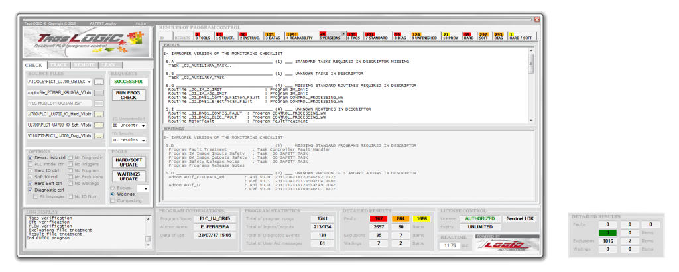The image size is (679, 272).
Task: Enable No Triggers checkbox
Action: click(x=70, y=164)
